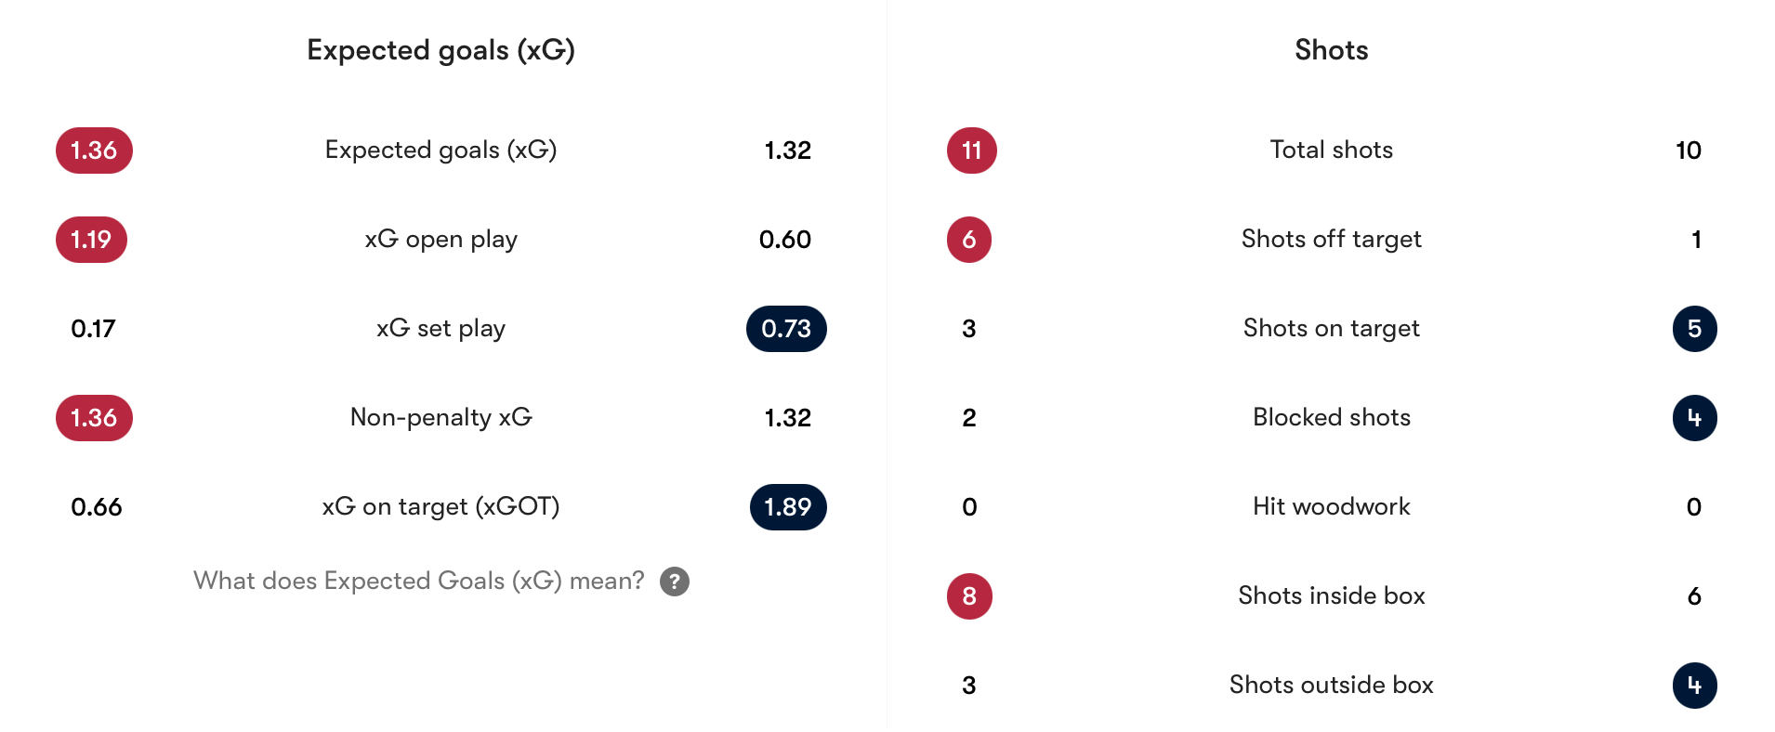Click the "Non-penalty xG" stat label
Image resolution: width=1775 pixels, height=732 pixels.
pyautogui.click(x=440, y=418)
